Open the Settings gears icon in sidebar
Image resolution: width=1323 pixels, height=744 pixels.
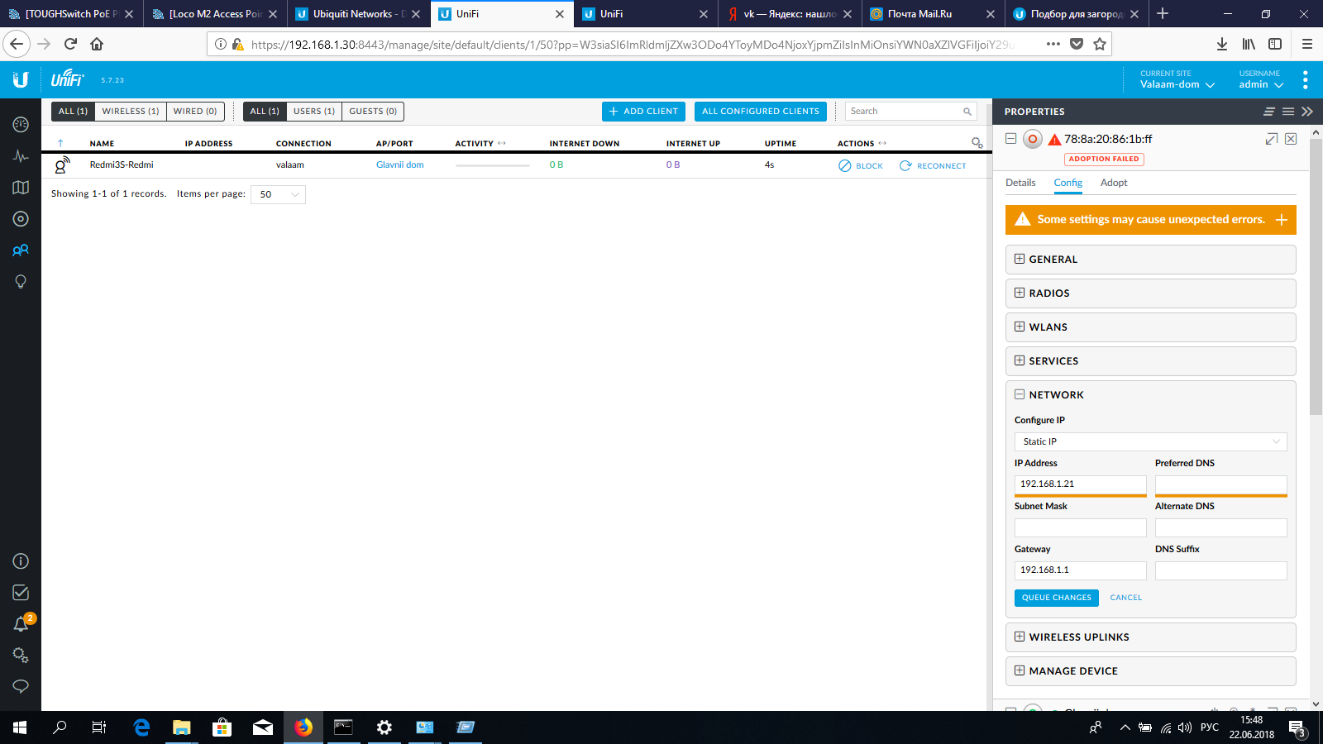tap(21, 656)
